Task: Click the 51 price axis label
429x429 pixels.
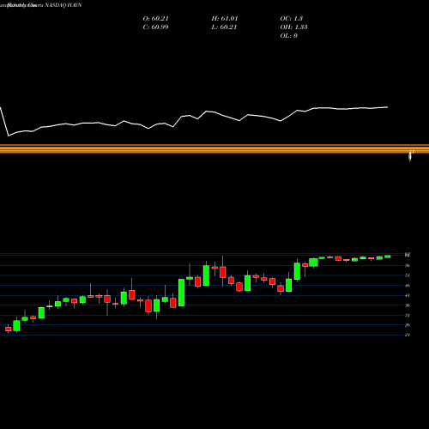Action: point(408,275)
